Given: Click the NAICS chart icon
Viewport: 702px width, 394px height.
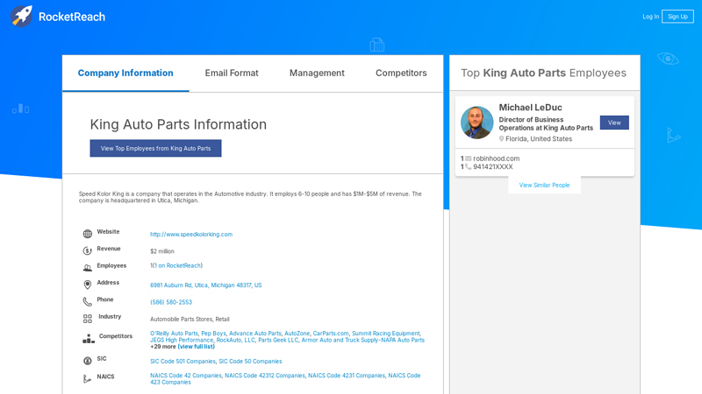Looking at the screenshot, I should click(x=87, y=379).
